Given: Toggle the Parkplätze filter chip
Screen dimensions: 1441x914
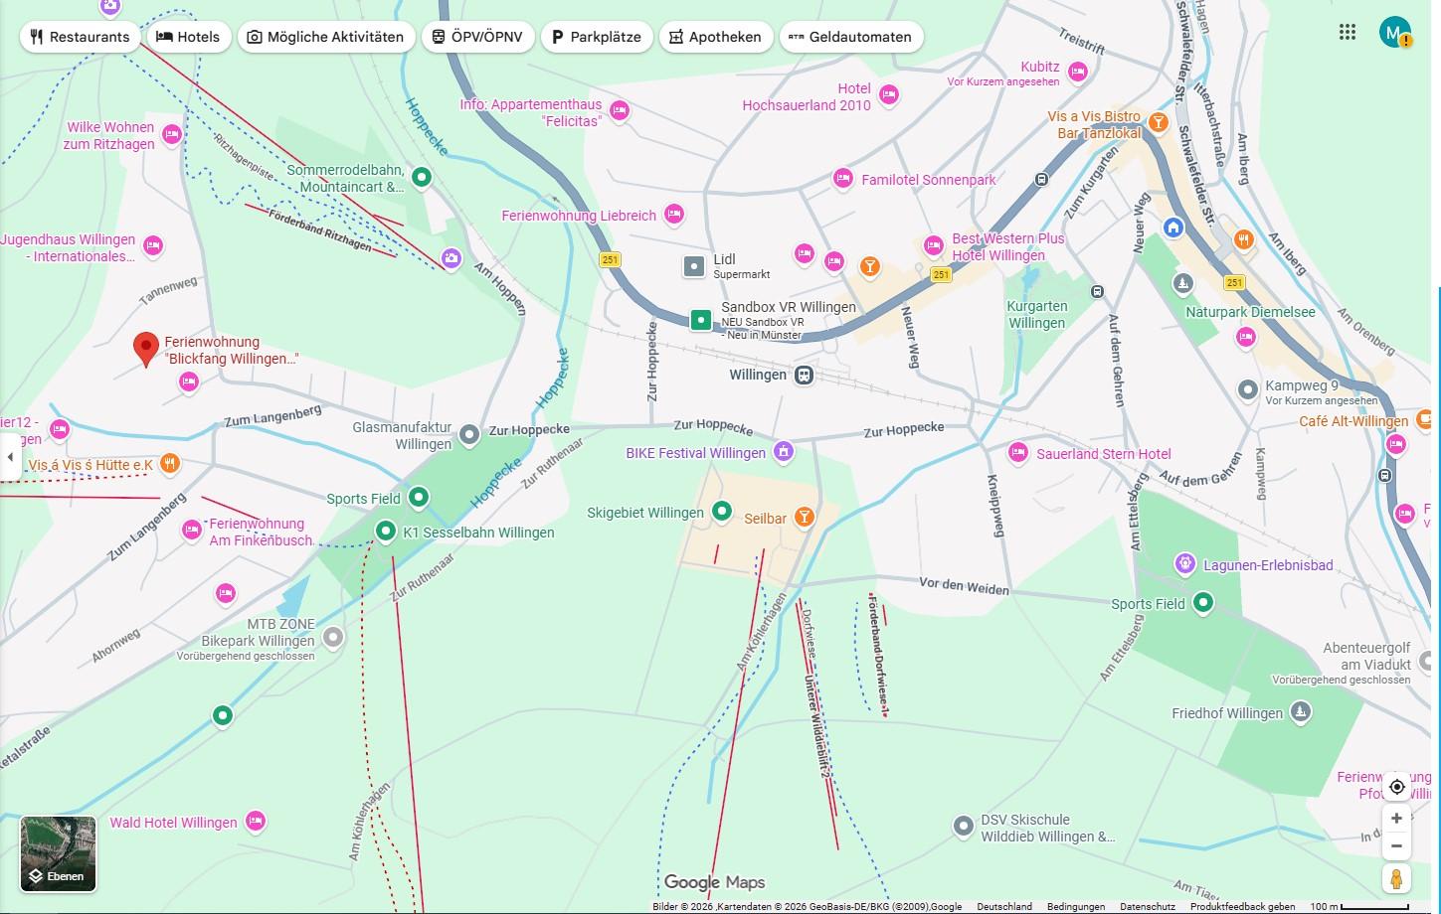Looking at the screenshot, I should tap(596, 37).
